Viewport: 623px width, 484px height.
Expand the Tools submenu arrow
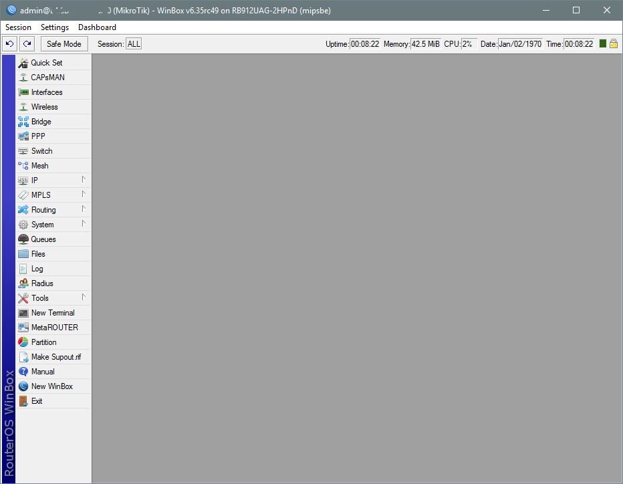(84, 297)
